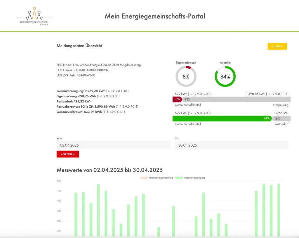Toggle the Messwert Eigendeckung legend label
This screenshot has width=299, height=238.
[x=161, y=178]
